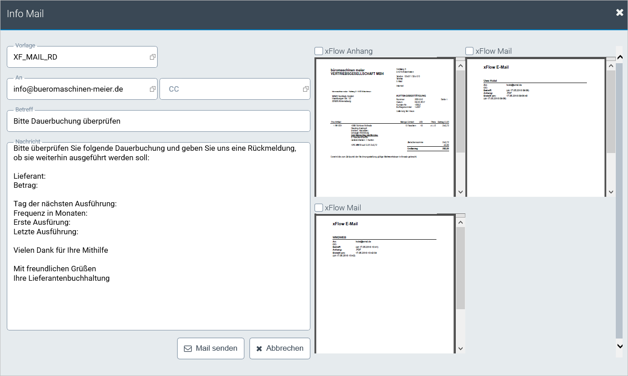Open address lookup icon in An field
This screenshot has width=628, height=376.
[153, 89]
